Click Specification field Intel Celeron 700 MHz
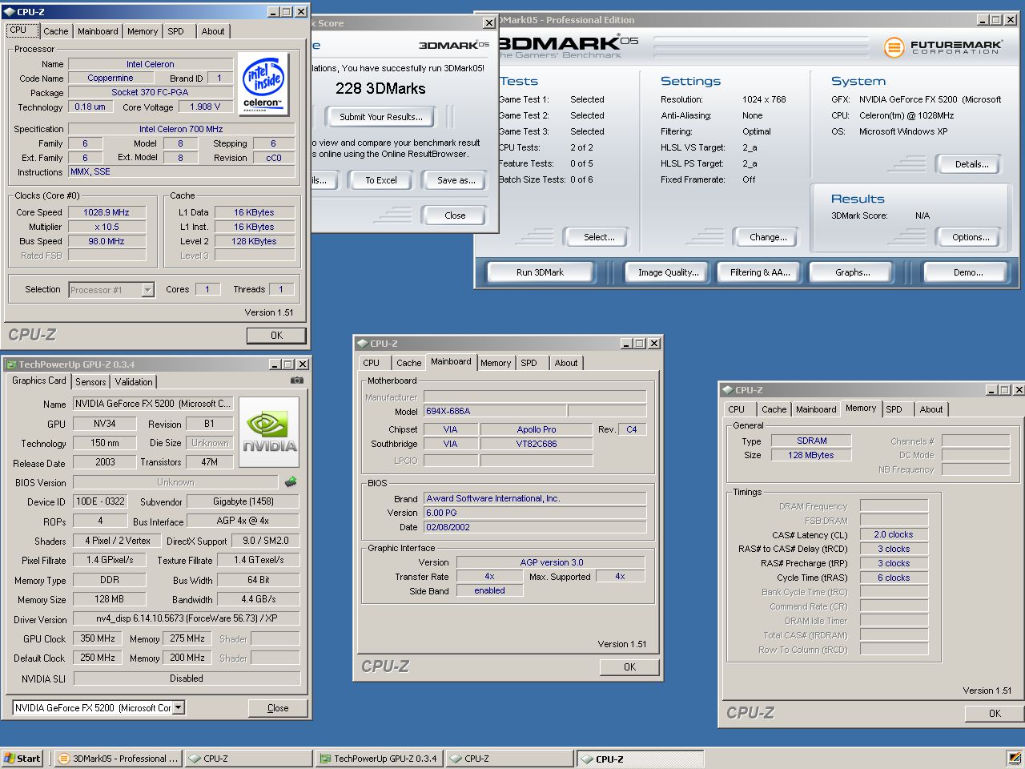 [181, 129]
